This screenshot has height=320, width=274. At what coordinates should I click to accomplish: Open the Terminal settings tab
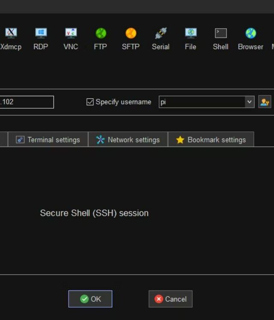click(x=48, y=140)
